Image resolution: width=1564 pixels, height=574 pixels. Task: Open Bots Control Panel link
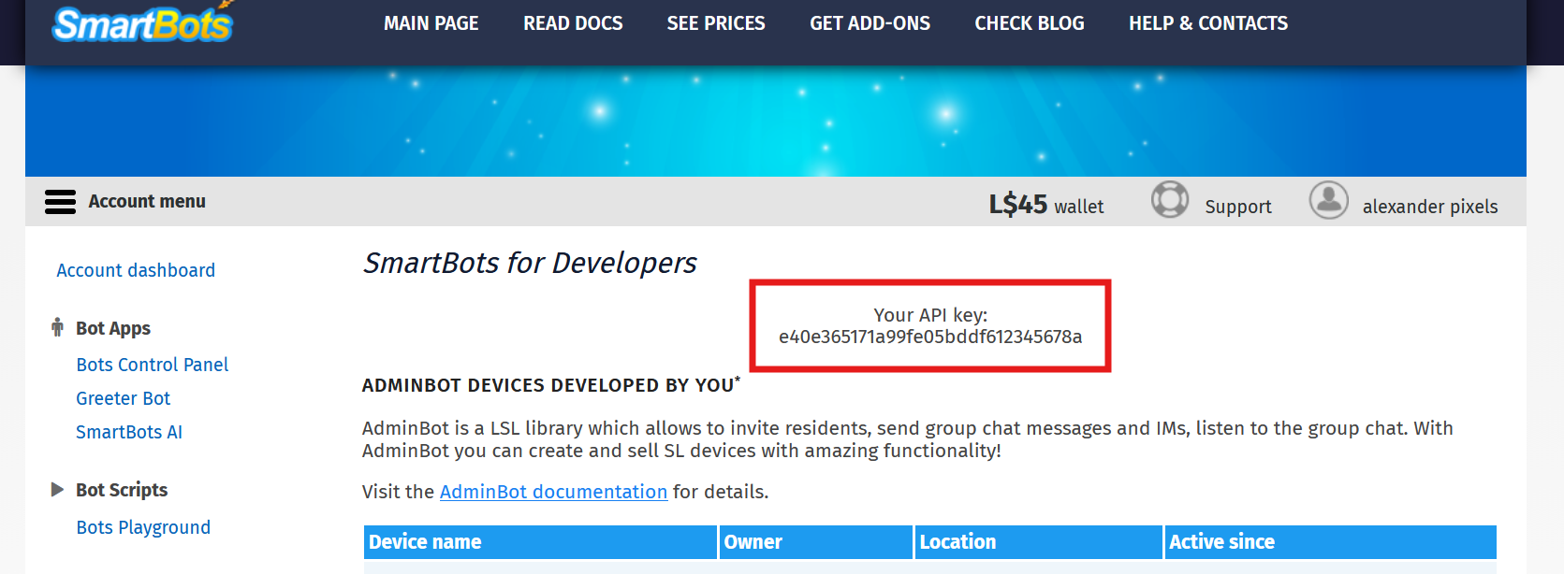[153, 365]
